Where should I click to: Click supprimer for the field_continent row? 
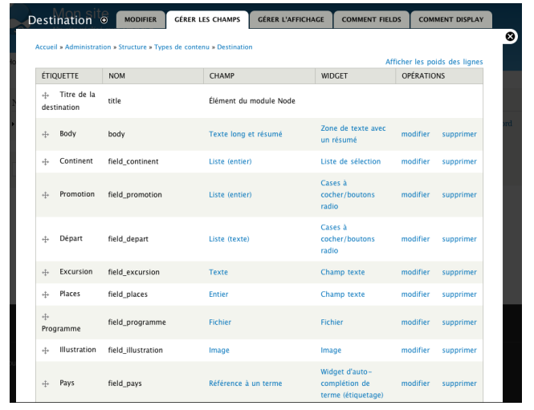coord(459,161)
